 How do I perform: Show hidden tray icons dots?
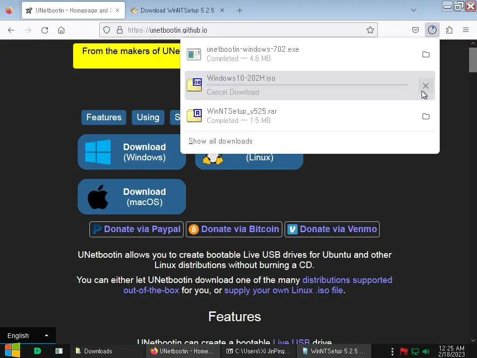[x=392, y=351]
